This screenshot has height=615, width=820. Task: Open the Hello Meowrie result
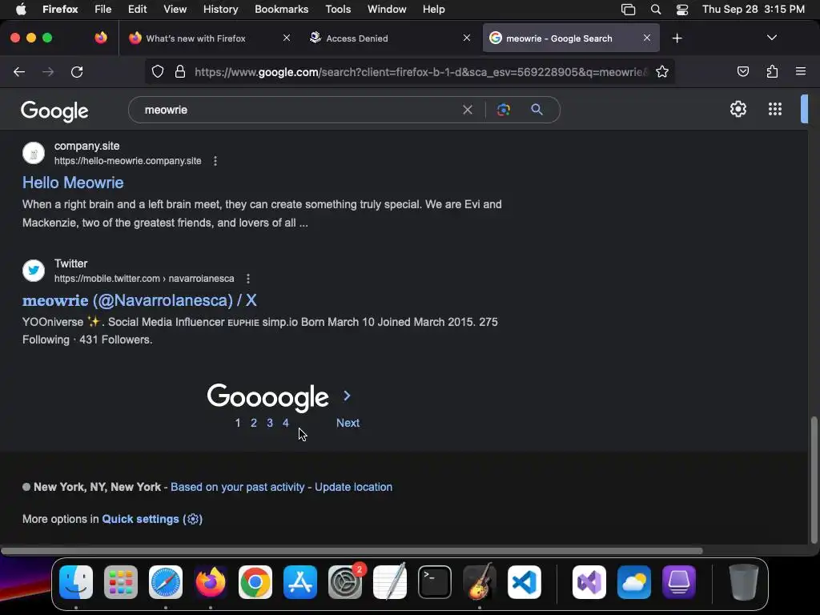73,183
